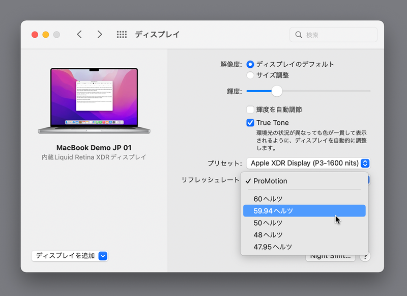Click the ディスプレイ window title
The image size is (407, 296).
point(157,34)
